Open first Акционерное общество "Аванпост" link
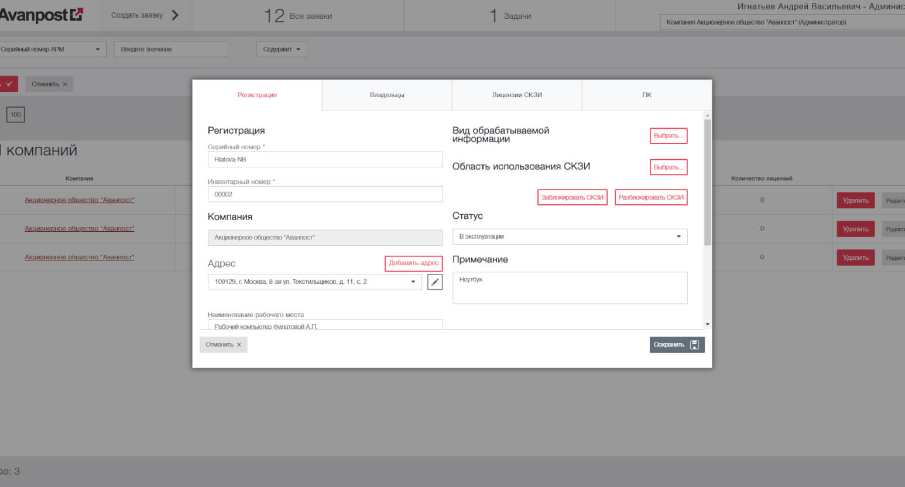Image resolution: width=905 pixels, height=487 pixels. coord(80,200)
